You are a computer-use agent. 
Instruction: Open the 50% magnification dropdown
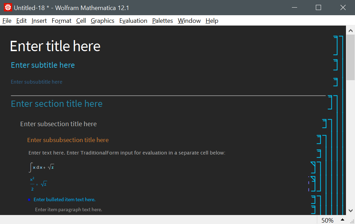[343, 220]
